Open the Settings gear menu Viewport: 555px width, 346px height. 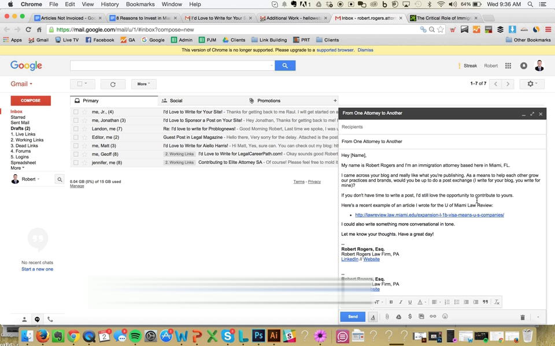coord(532,84)
